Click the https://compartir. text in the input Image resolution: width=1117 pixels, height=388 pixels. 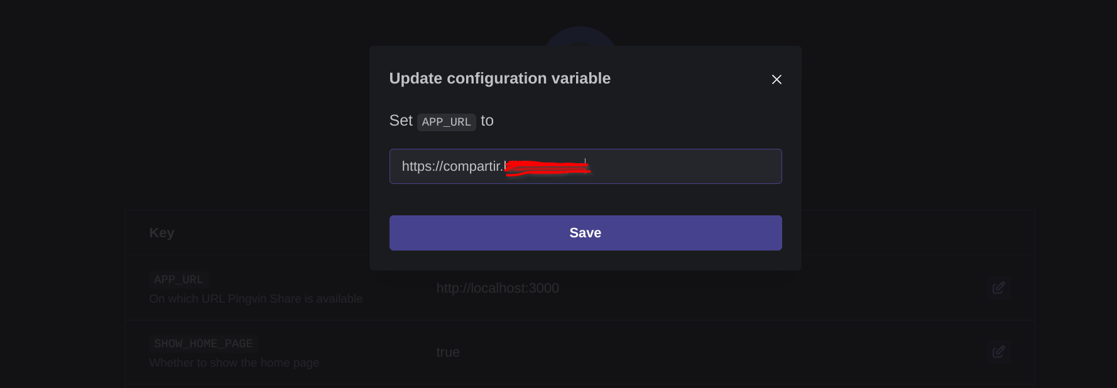452,166
